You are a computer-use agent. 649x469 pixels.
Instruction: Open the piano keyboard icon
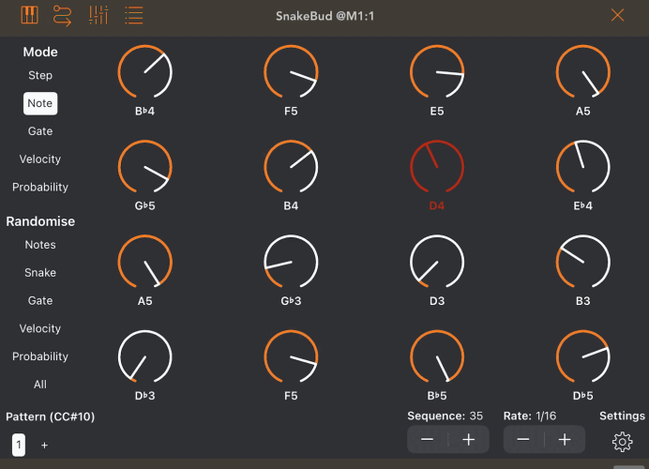click(29, 15)
